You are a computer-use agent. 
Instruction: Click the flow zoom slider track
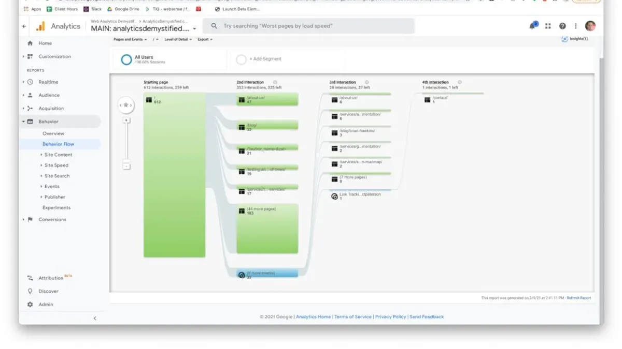click(126, 143)
